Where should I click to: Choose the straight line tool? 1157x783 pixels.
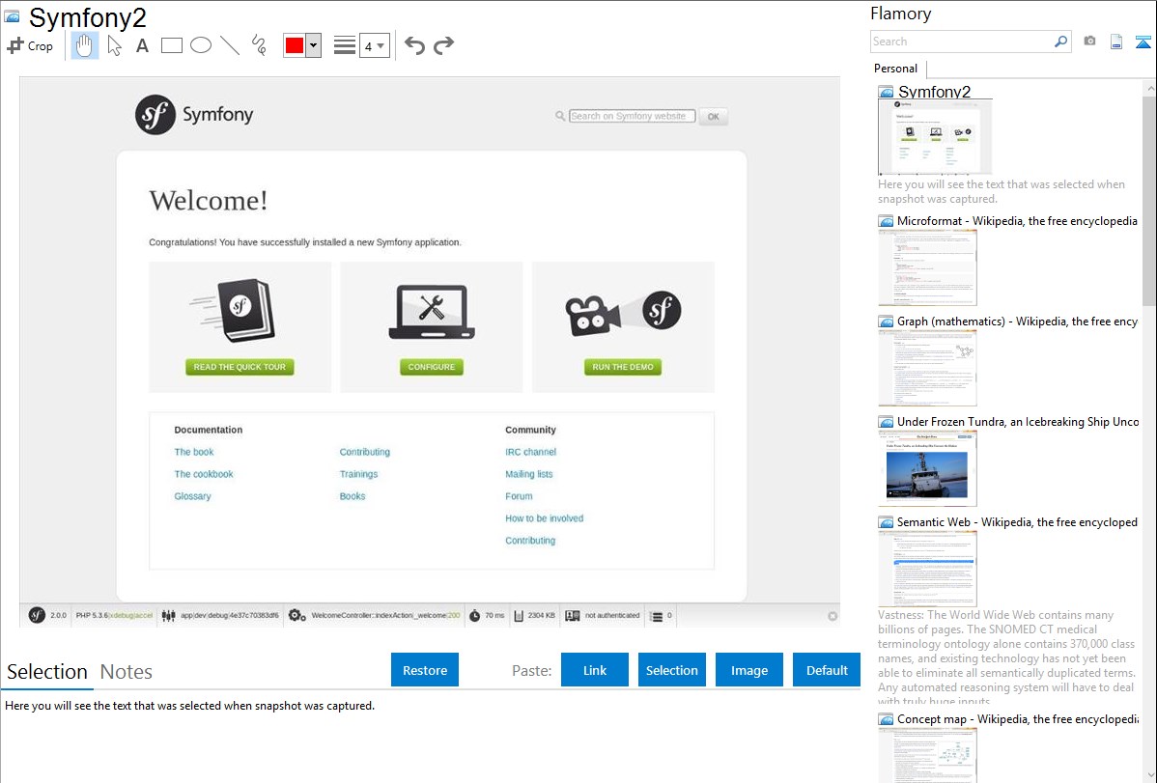click(x=230, y=45)
